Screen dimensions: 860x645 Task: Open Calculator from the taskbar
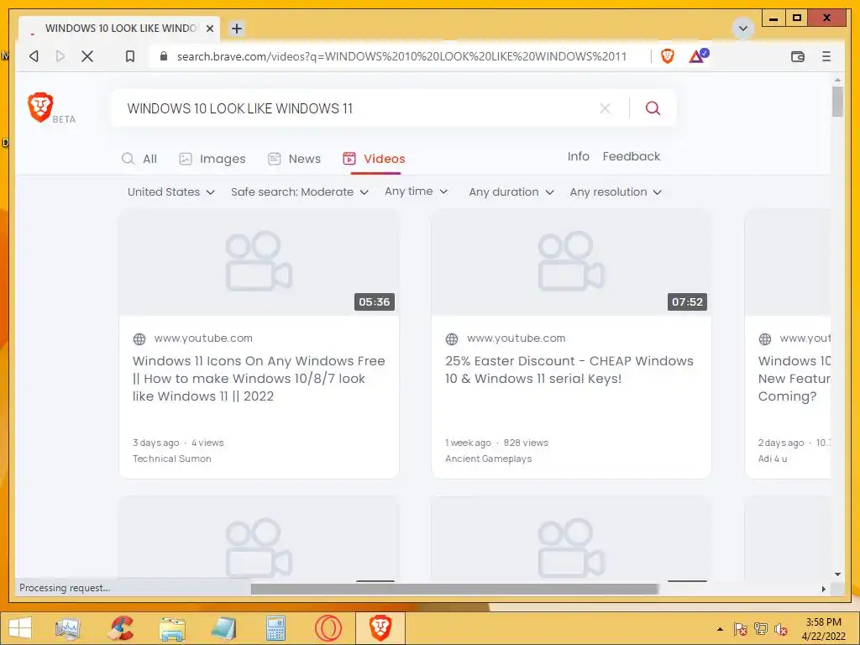(275, 628)
